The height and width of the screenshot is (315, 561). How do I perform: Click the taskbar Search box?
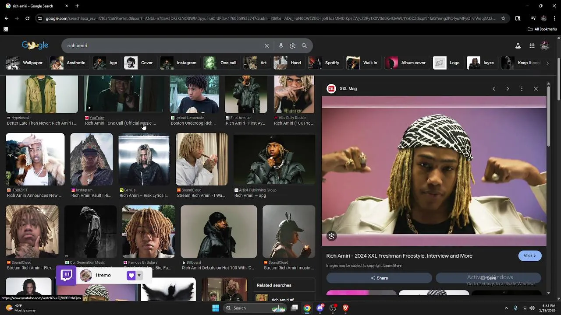coord(256,308)
